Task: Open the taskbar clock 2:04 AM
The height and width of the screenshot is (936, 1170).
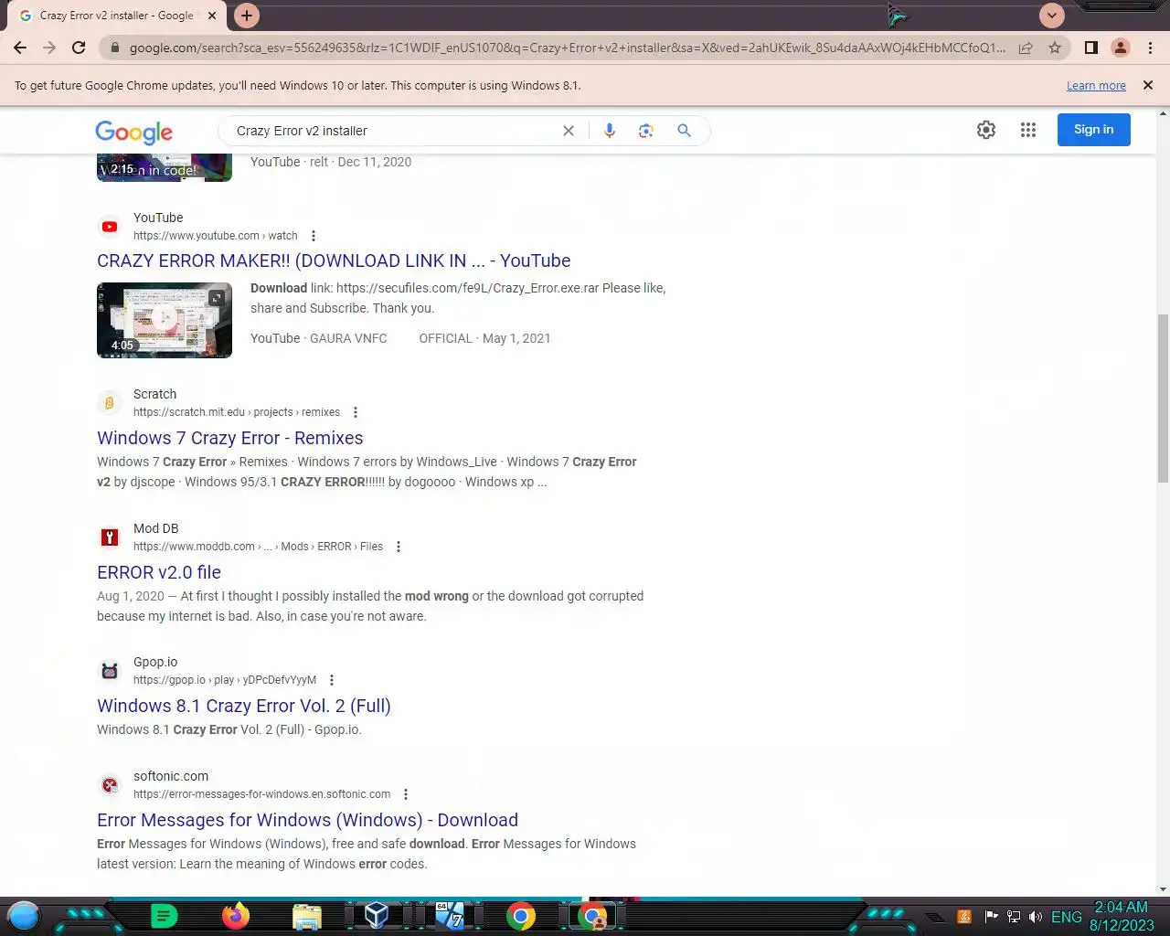Action: 1122,916
